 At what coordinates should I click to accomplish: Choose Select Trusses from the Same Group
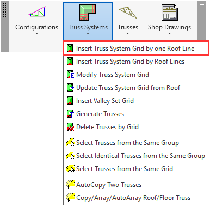click(x=136, y=143)
